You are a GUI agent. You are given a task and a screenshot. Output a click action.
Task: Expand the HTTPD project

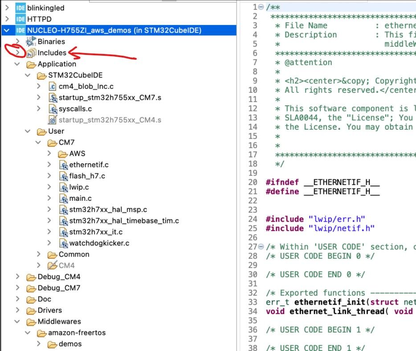(x=7, y=19)
